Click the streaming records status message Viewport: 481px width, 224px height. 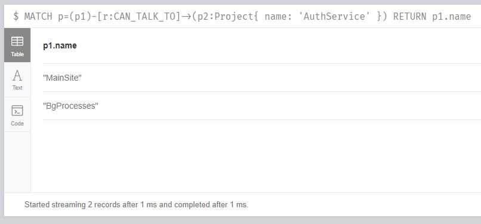tap(136, 205)
